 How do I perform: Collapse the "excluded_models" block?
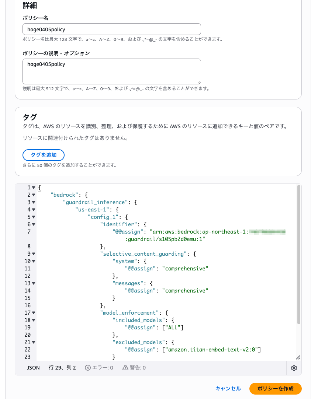click(x=34, y=342)
